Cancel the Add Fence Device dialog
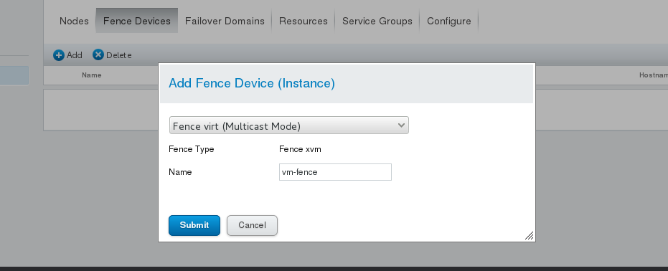 tap(253, 225)
